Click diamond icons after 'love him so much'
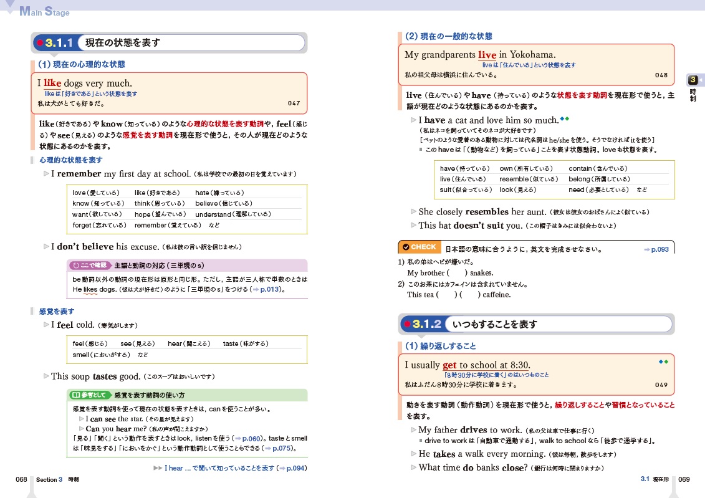 565,118
